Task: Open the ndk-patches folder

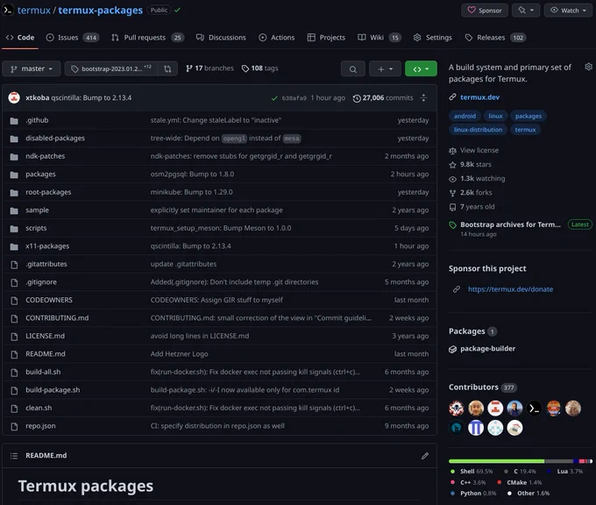Action: click(46, 156)
